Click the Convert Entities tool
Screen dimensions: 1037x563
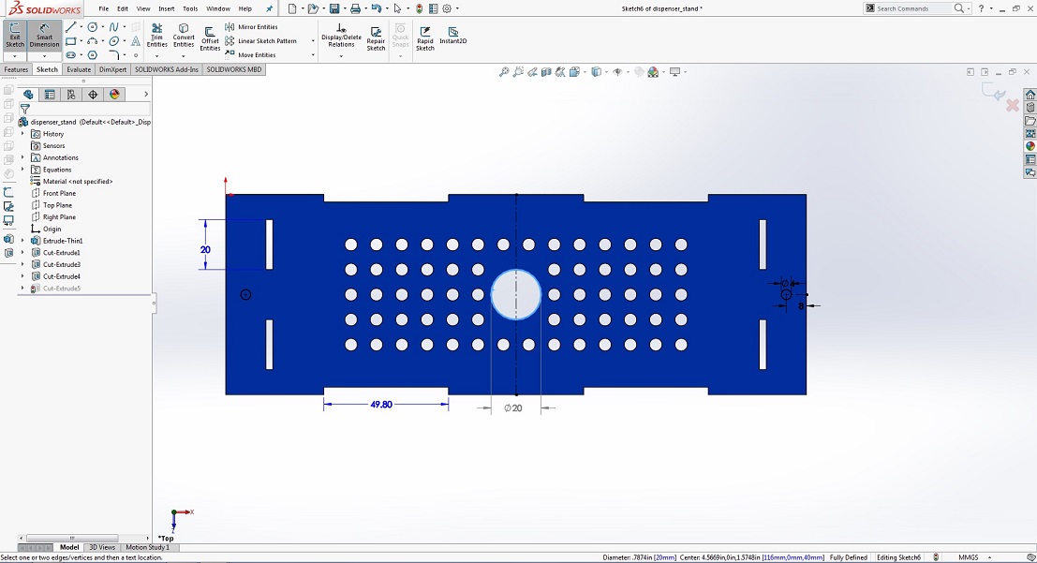pyautogui.click(x=184, y=35)
